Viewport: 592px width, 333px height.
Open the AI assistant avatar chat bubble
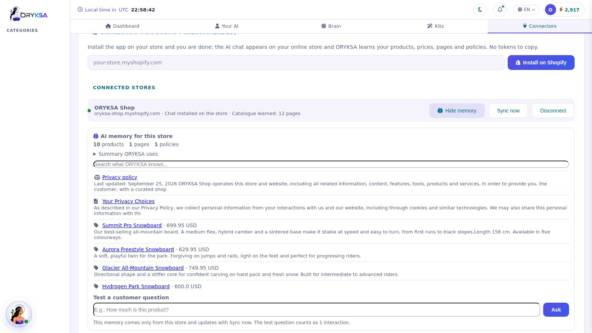coord(19,314)
